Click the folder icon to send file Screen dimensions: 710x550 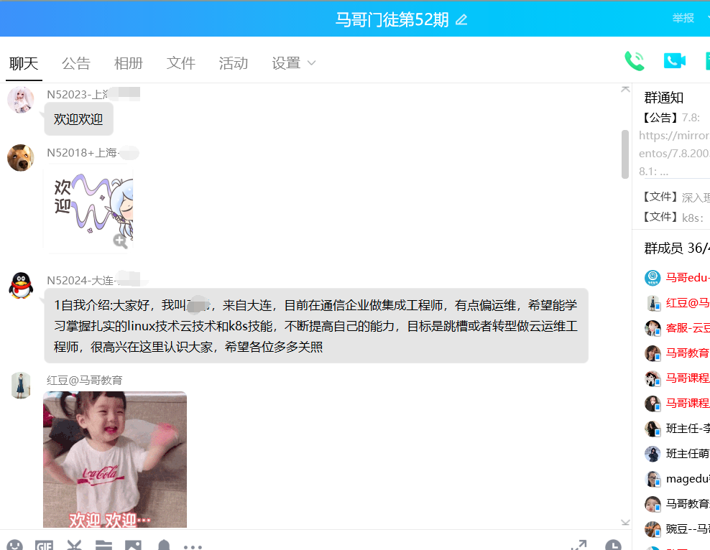click(103, 546)
